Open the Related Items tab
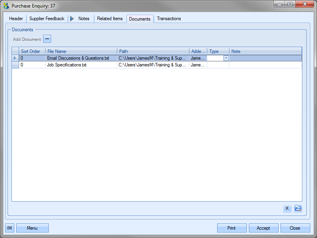Viewport: 317px width, 238px height. 110,19
